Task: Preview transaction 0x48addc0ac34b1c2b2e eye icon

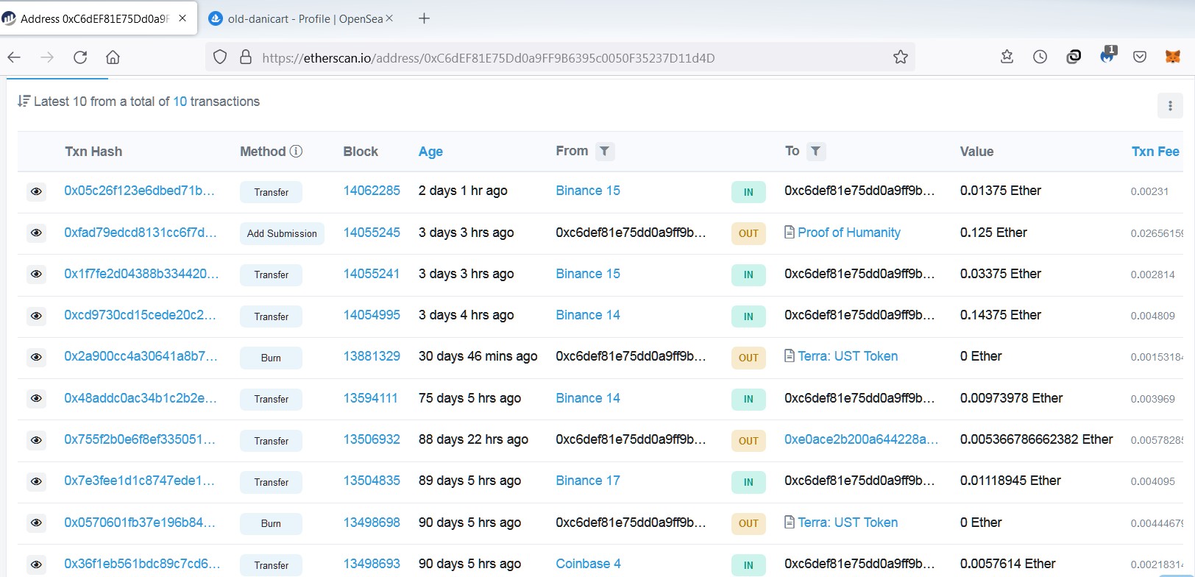Action: coord(36,398)
